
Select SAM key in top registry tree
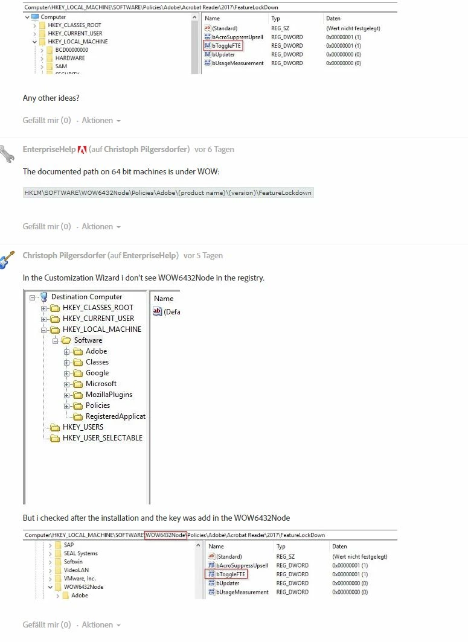[x=61, y=66]
